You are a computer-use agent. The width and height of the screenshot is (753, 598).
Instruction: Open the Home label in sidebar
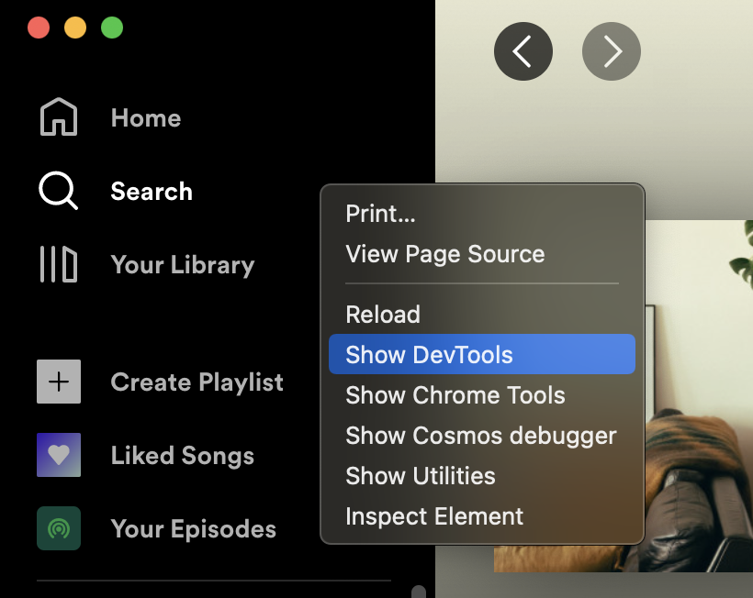click(x=146, y=118)
